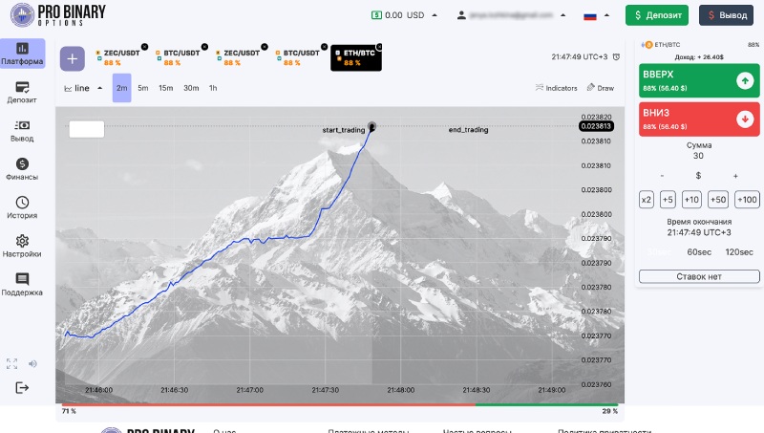Decrease the amount with minus button

pyautogui.click(x=662, y=176)
